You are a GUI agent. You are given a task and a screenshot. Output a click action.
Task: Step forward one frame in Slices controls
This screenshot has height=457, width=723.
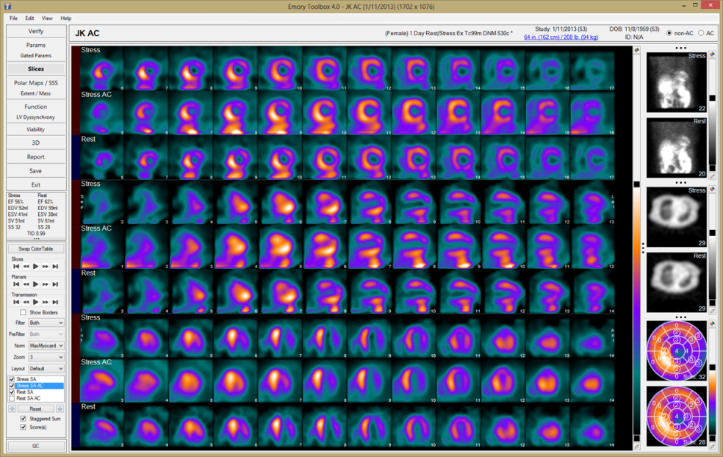46,267
